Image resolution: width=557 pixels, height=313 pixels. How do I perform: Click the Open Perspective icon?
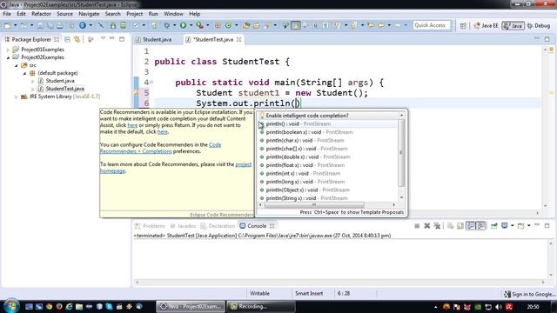click(463, 25)
